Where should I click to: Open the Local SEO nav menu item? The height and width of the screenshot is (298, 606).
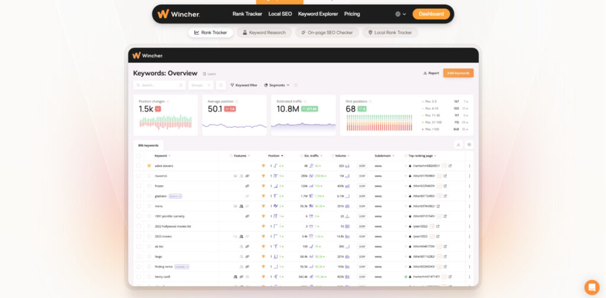pos(280,14)
